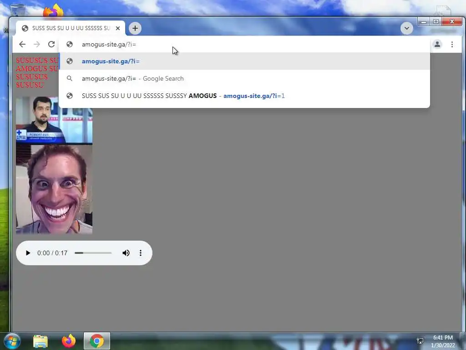Go back to the previous page

pyautogui.click(x=22, y=44)
